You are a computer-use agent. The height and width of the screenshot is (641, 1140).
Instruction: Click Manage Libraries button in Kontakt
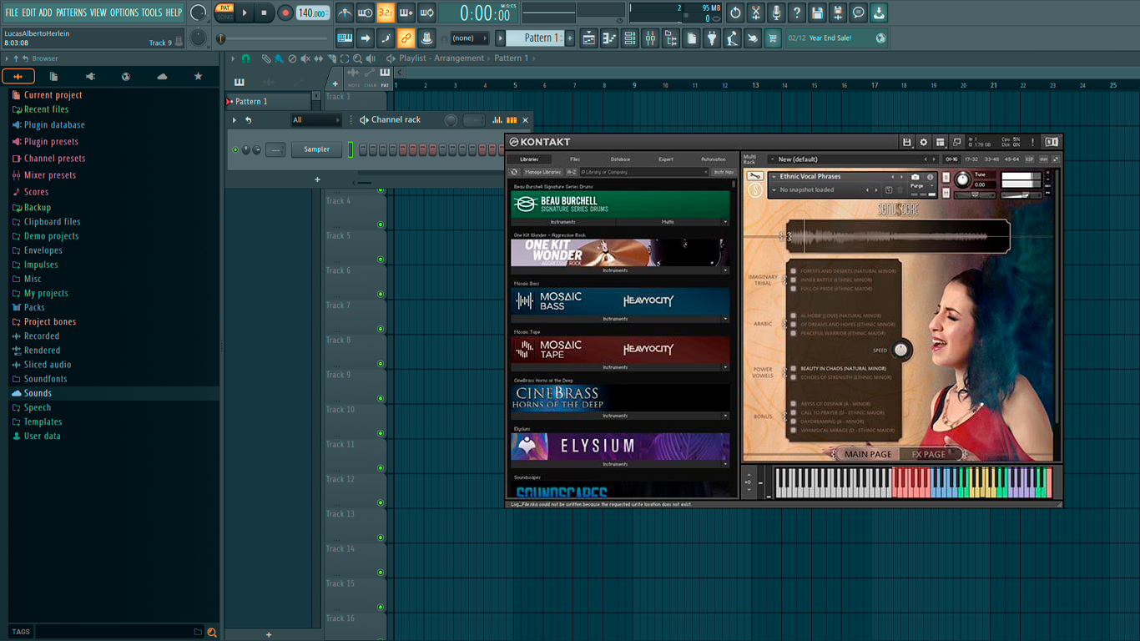[542, 172]
